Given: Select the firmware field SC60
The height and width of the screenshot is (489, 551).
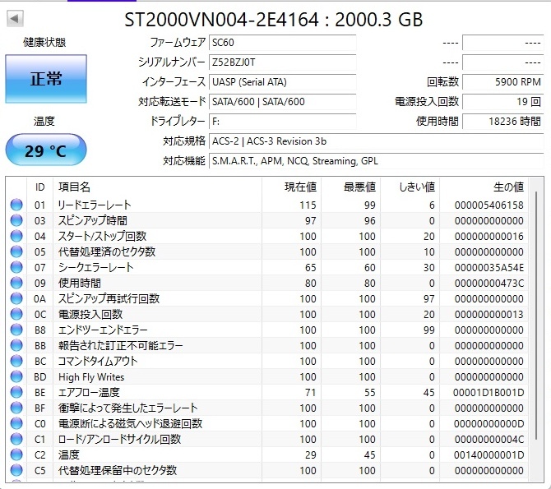Looking at the screenshot, I should point(283,43).
